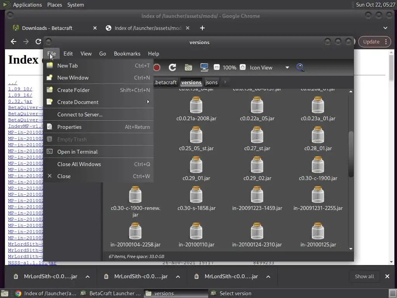Open the Bookmarks menu
397x298 pixels.
pos(127,54)
